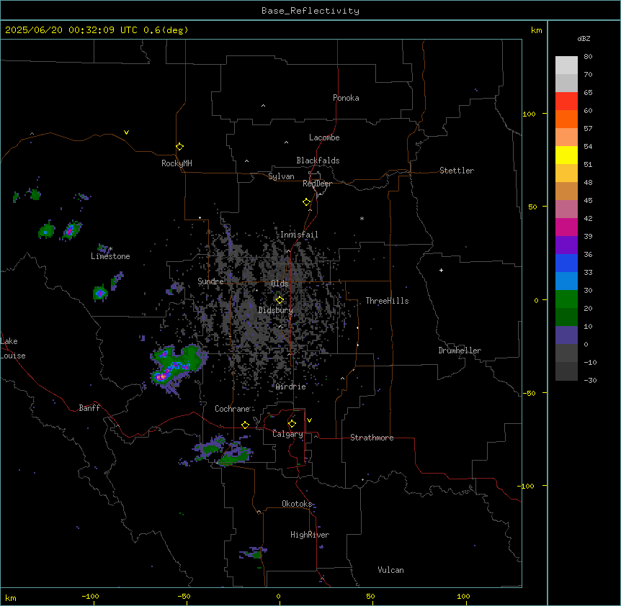Click the RedDeer city label
Screen dimensions: 621x606
[x=317, y=184]
